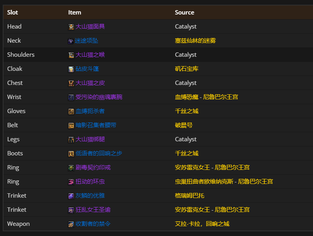Click the green ring icon for 剧毒契约印戒
The width and height of the screenshot is (313, 236).
point(71,168)
